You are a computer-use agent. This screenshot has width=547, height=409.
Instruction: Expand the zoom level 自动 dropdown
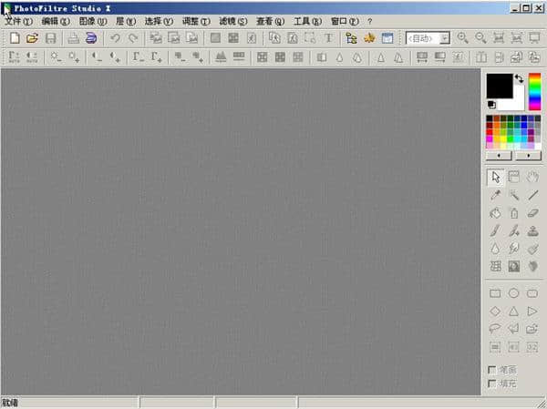coord(445,38)
